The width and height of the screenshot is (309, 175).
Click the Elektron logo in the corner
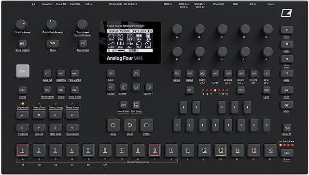point(286,13)
